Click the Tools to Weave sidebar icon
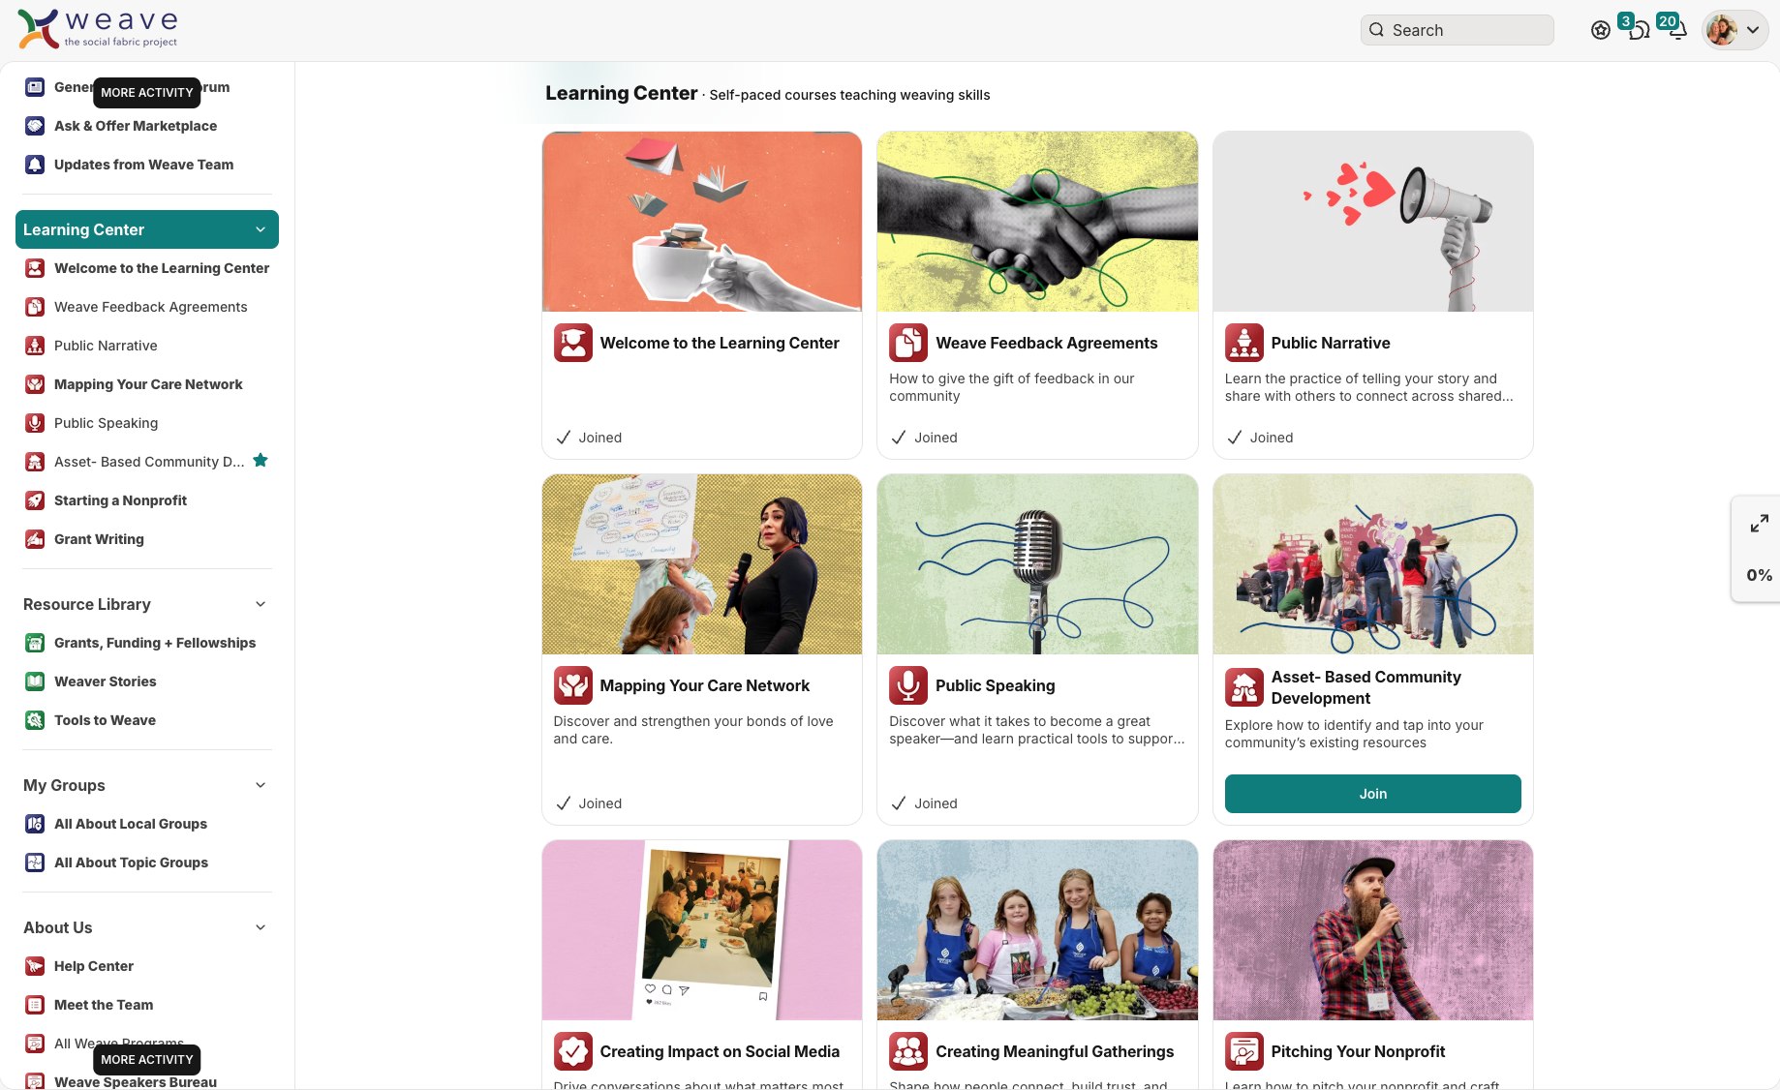 click(35, 720)
